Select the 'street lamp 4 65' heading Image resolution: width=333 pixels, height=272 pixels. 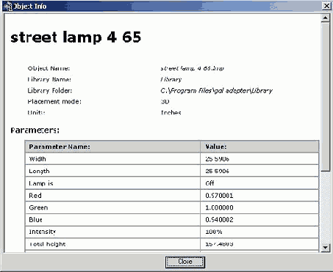[76, 37]
